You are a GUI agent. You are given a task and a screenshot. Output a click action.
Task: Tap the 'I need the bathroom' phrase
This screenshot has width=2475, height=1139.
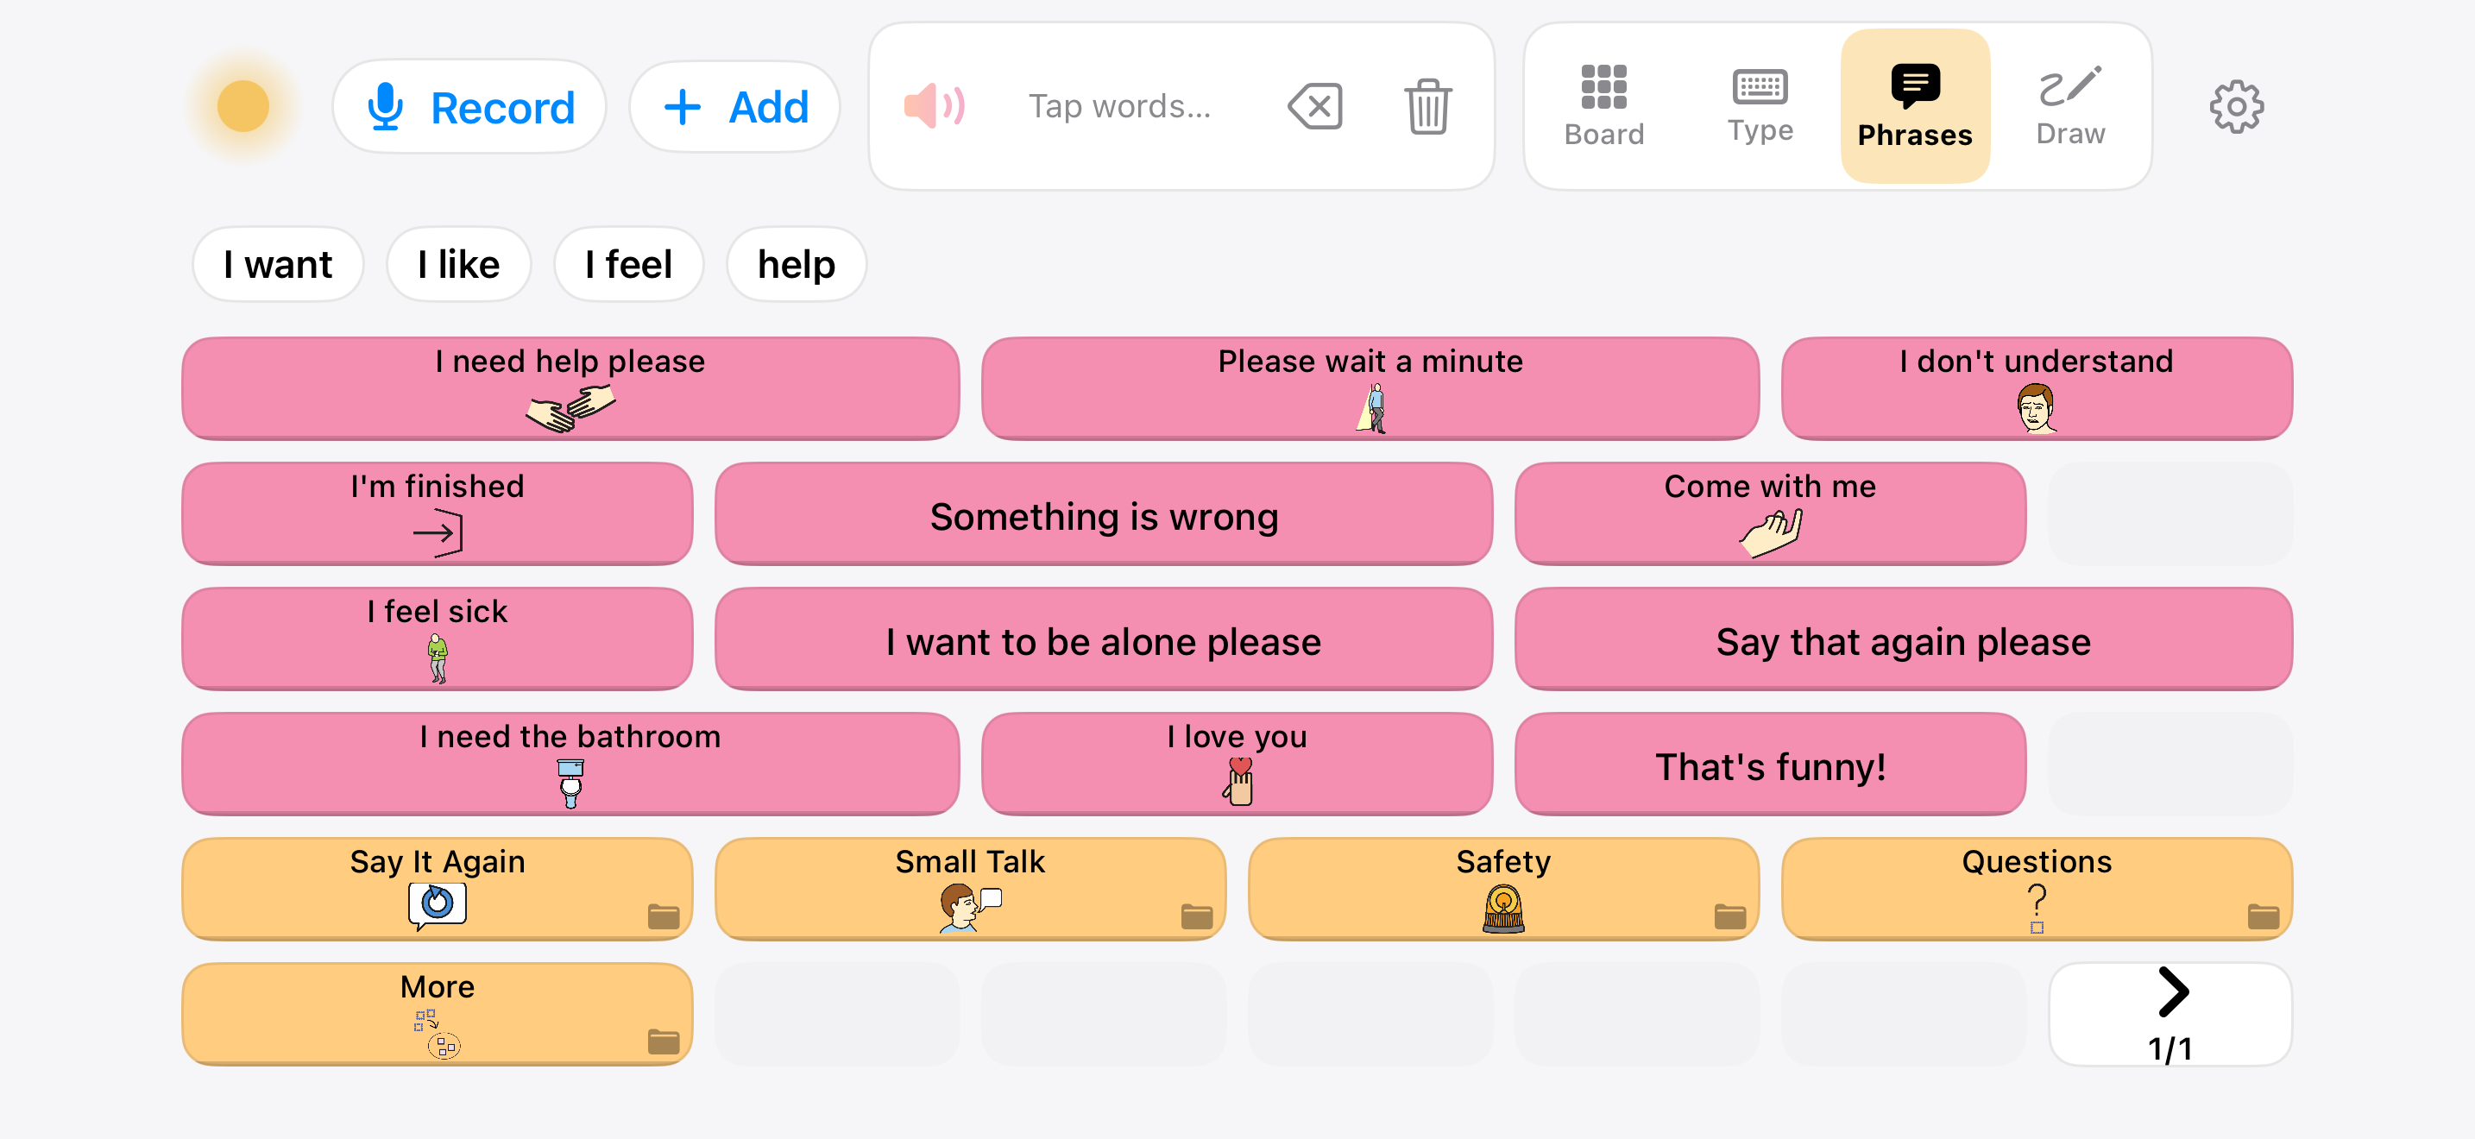point(570,764)
